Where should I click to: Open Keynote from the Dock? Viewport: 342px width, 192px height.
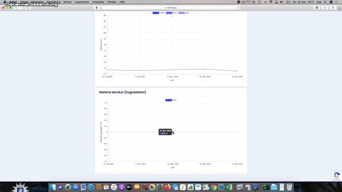point(198,187)
